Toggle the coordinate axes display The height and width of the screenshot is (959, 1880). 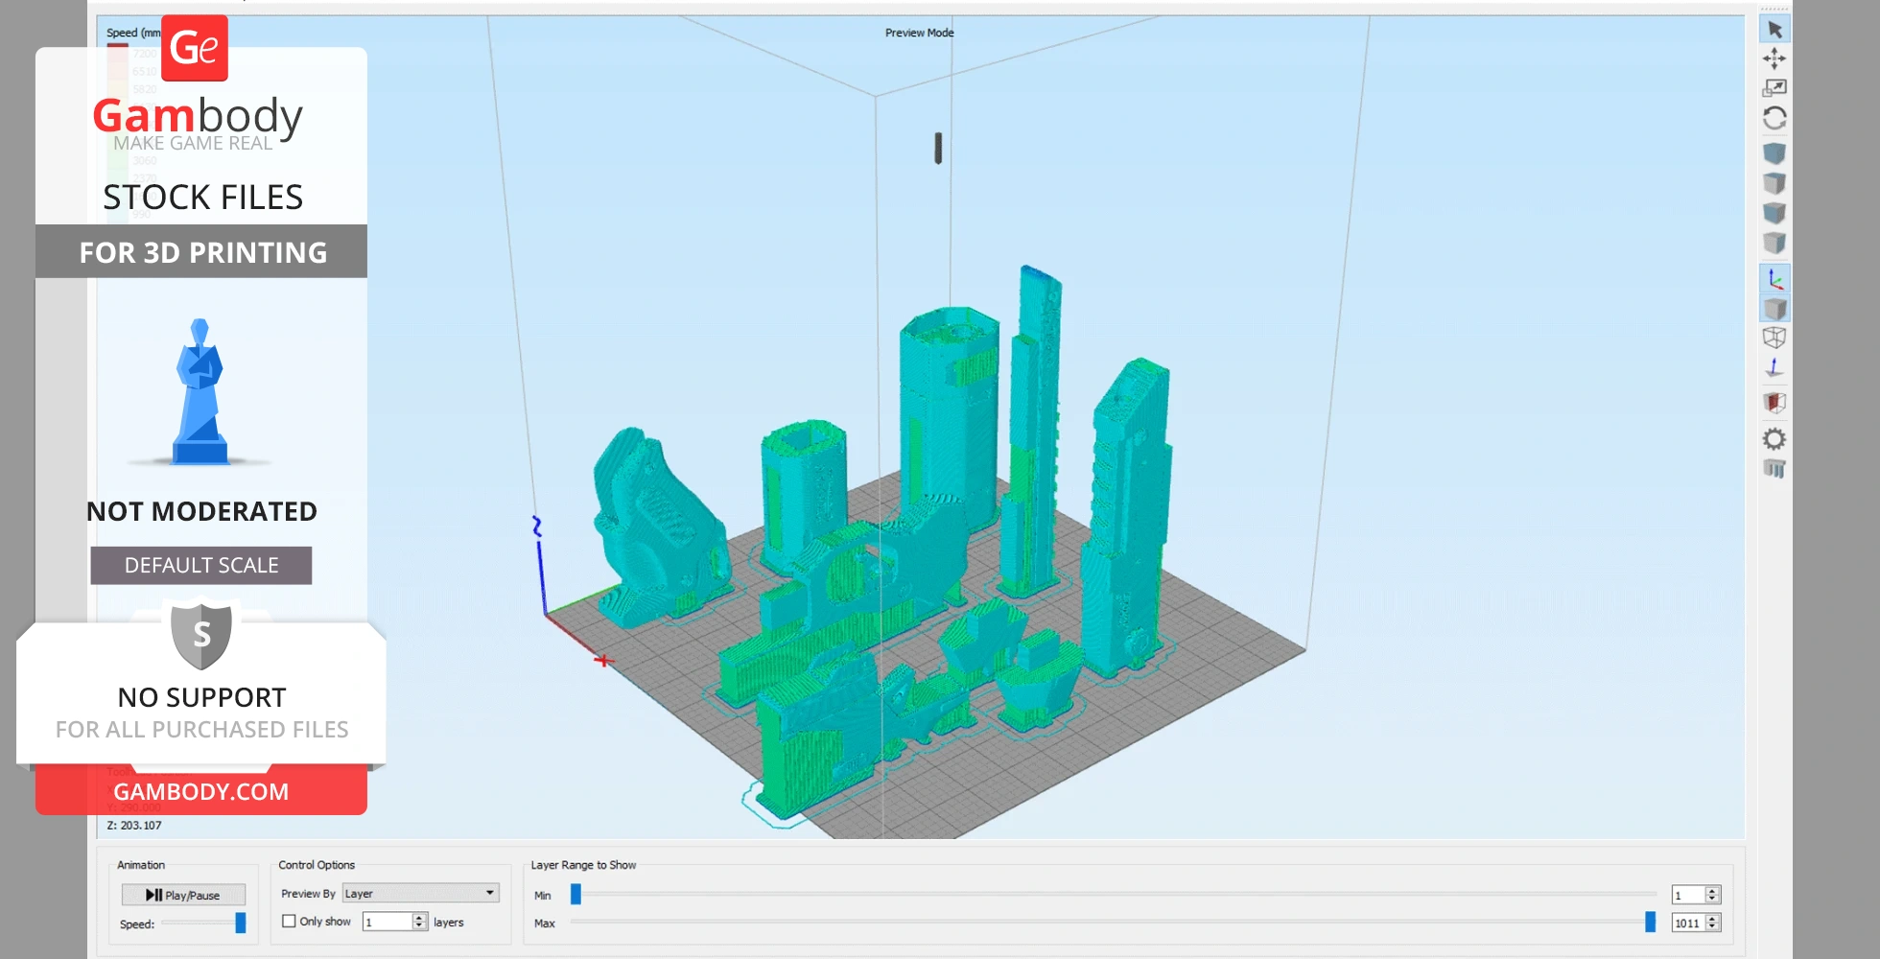tap(1775, 280)
